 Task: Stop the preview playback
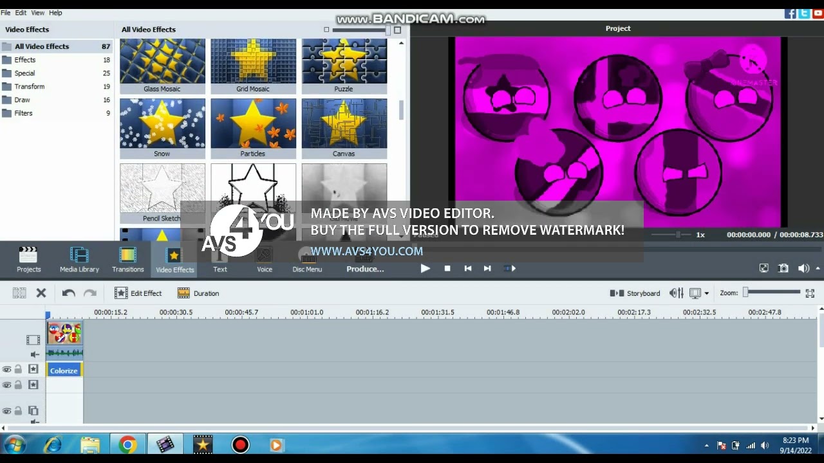click(447, 268)
